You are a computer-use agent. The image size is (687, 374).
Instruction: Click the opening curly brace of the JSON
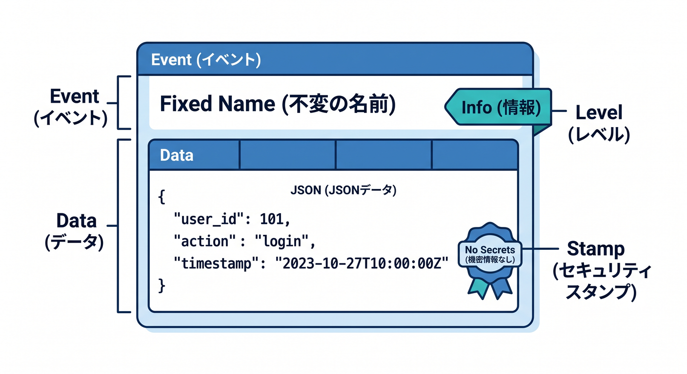coord(162,198)
